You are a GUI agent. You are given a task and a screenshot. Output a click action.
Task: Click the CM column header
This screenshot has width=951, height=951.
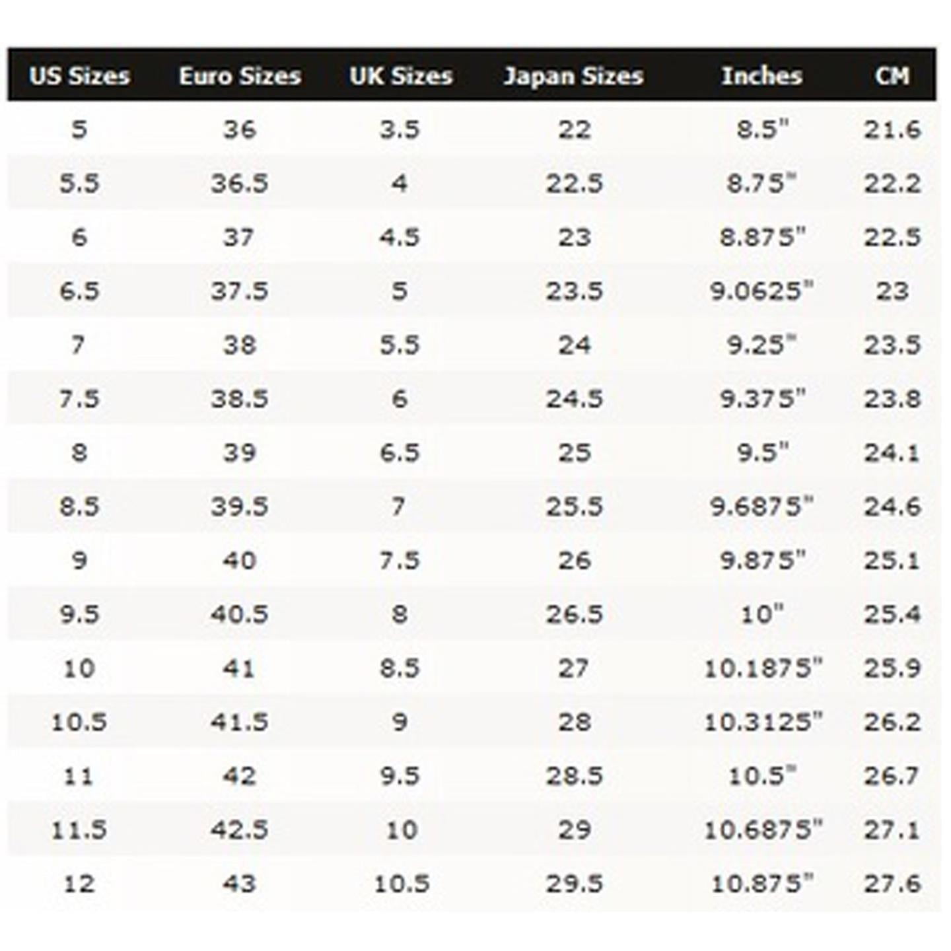point(892,76)
